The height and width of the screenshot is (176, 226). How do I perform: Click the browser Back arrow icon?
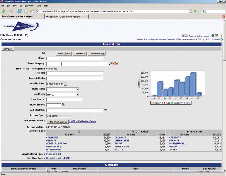pyautogui.click(x=3, y=11)
